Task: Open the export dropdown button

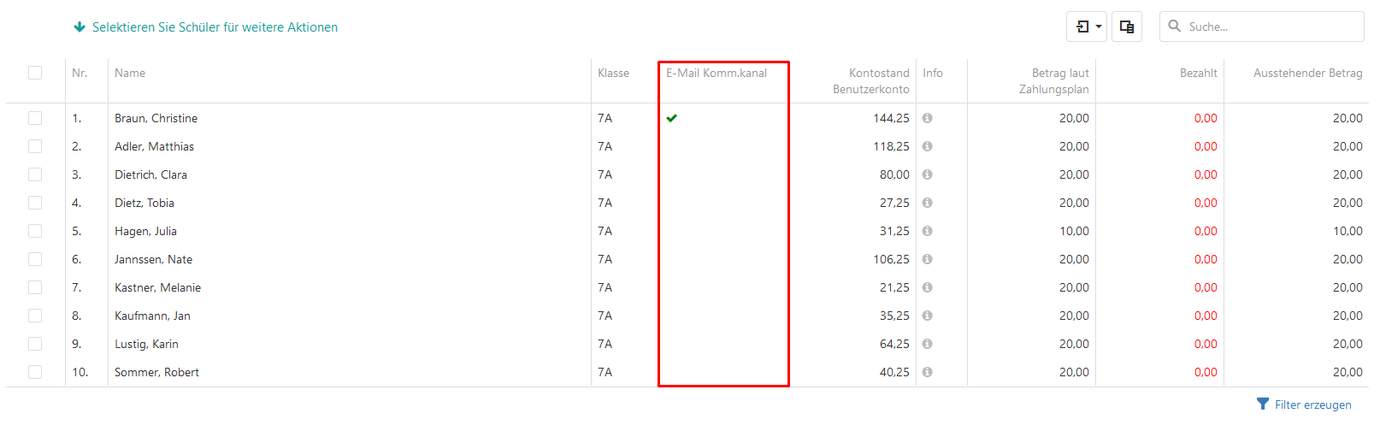Action: pyautogui.click(x=1087, y=27)
